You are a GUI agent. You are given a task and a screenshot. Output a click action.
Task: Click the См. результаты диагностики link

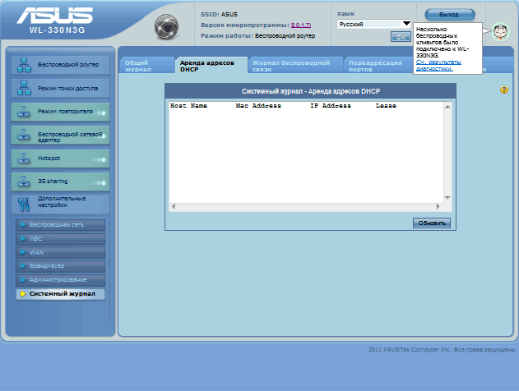438,65
